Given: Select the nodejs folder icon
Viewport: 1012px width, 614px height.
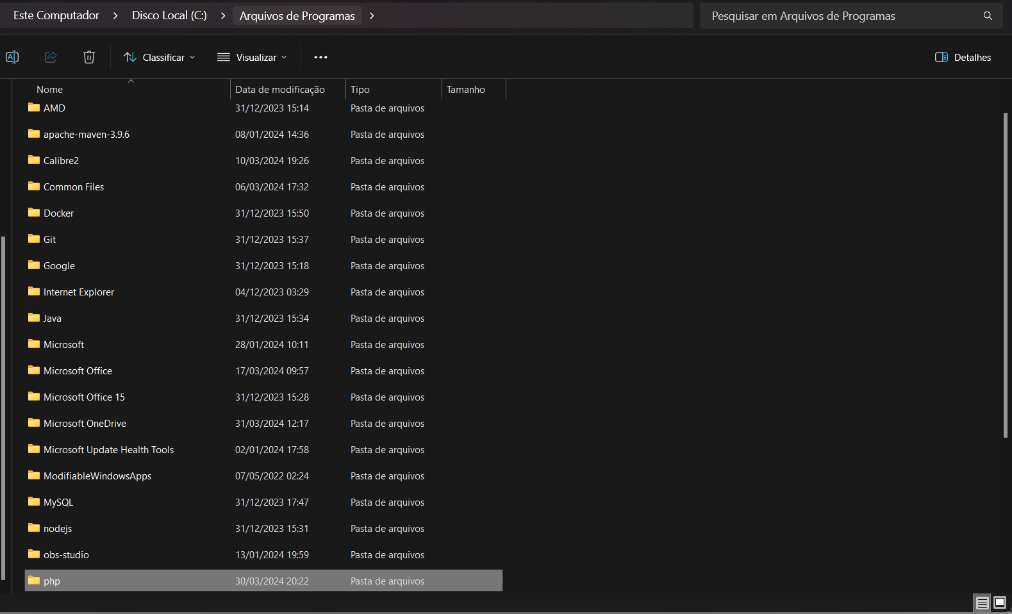Looking at the screenshot, I should pos(34,527).
